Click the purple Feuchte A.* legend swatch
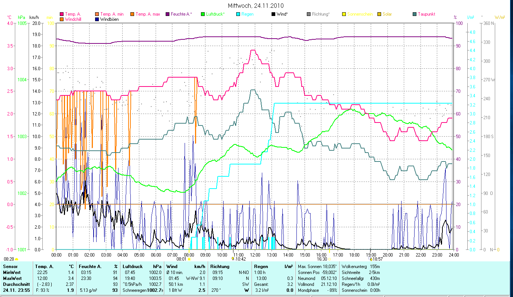The image size is (513, 297). coord(168,14)
